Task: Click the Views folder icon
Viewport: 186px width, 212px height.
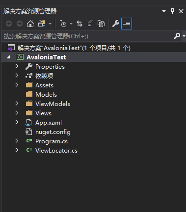Action: pyautogui.click(x=29, y=113)
